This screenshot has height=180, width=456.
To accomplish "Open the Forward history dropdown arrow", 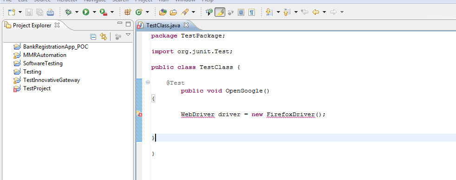I will coord(342,12).
